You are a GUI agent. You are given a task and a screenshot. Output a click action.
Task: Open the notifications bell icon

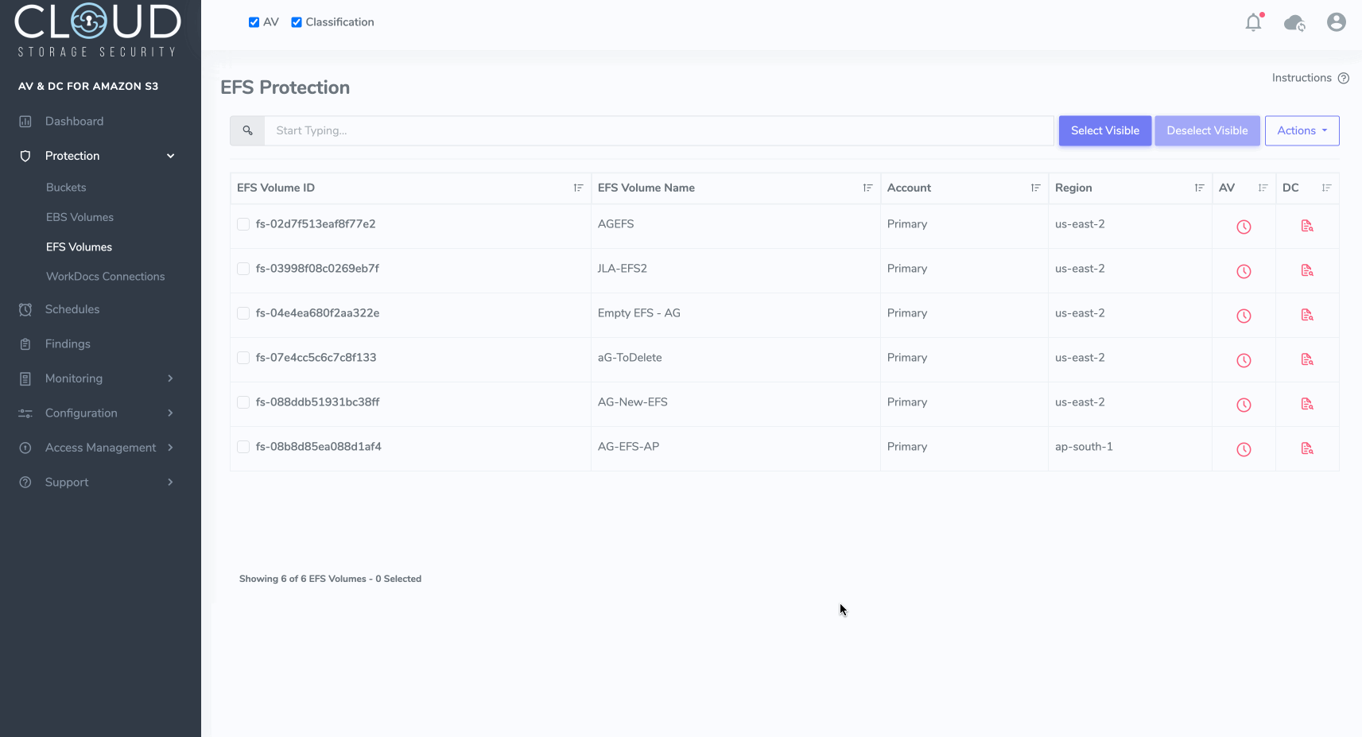pos(1253,23)
